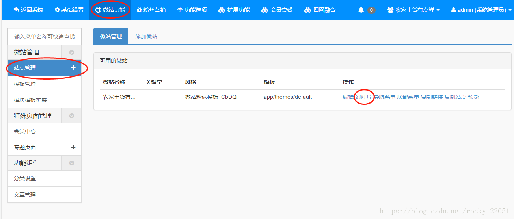This screenshot has height=219, width=514.
Task: Click the 复制链接 link
Action: [x=432, y=97]
